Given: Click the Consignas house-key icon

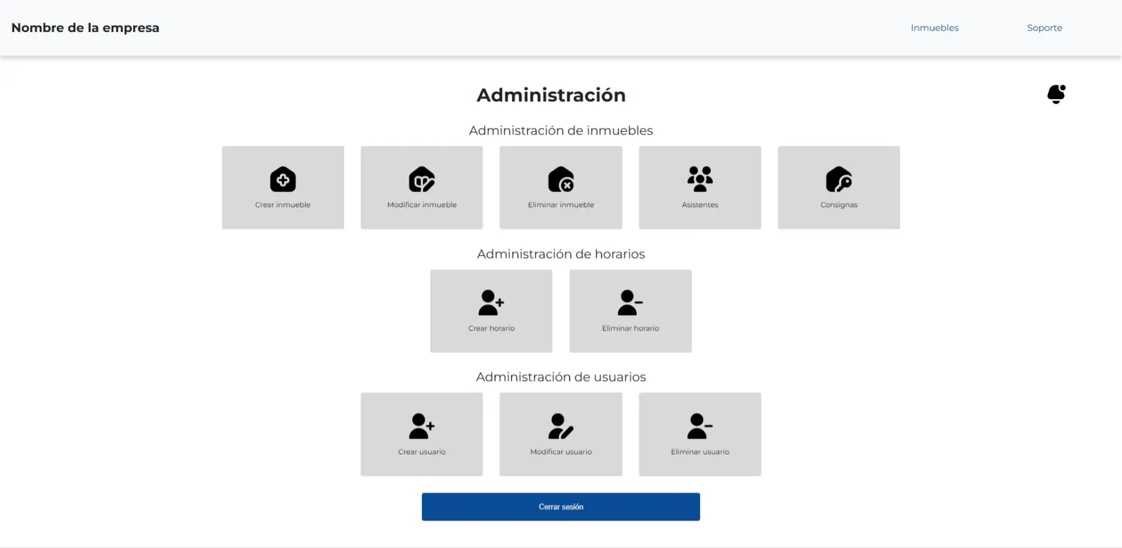Looking at the screenshot, I should tap(839, 180).
